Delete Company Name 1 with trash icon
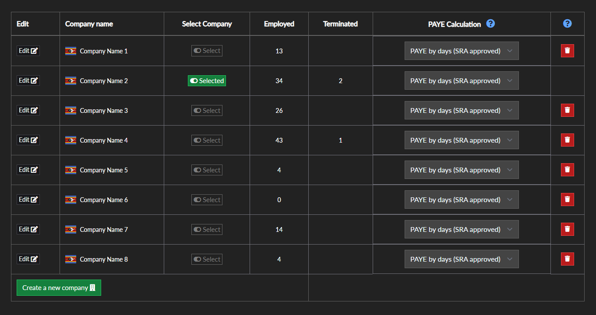This screenshot has height=315, width=596. 567,51
